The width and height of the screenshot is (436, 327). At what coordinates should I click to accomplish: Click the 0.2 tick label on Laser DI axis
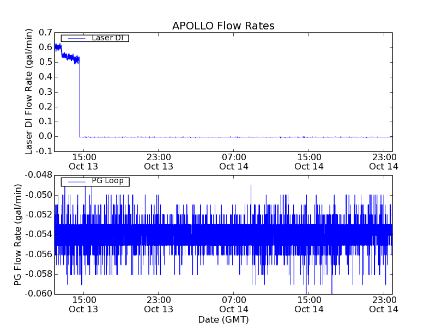[45, 107]
